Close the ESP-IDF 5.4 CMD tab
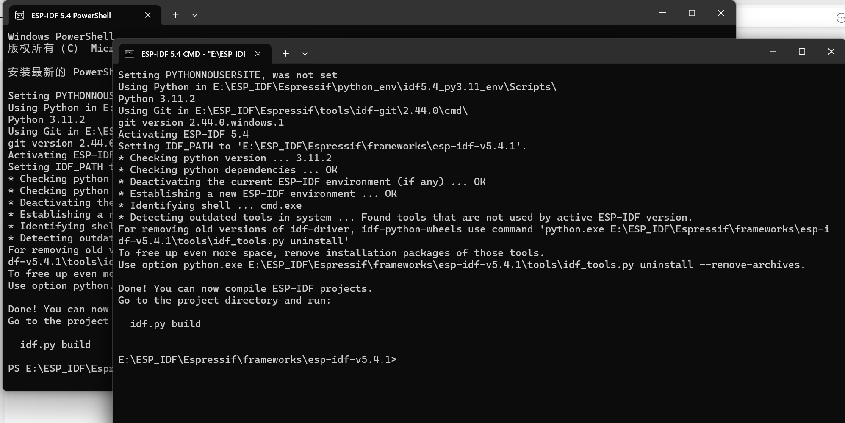The width and height of the screenshot is (845, 423). click(x=258, y=53)
